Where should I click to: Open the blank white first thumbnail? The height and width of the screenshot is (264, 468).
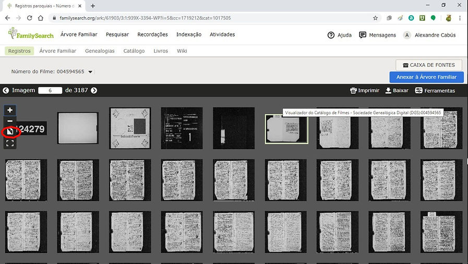[x=78, y=128]
